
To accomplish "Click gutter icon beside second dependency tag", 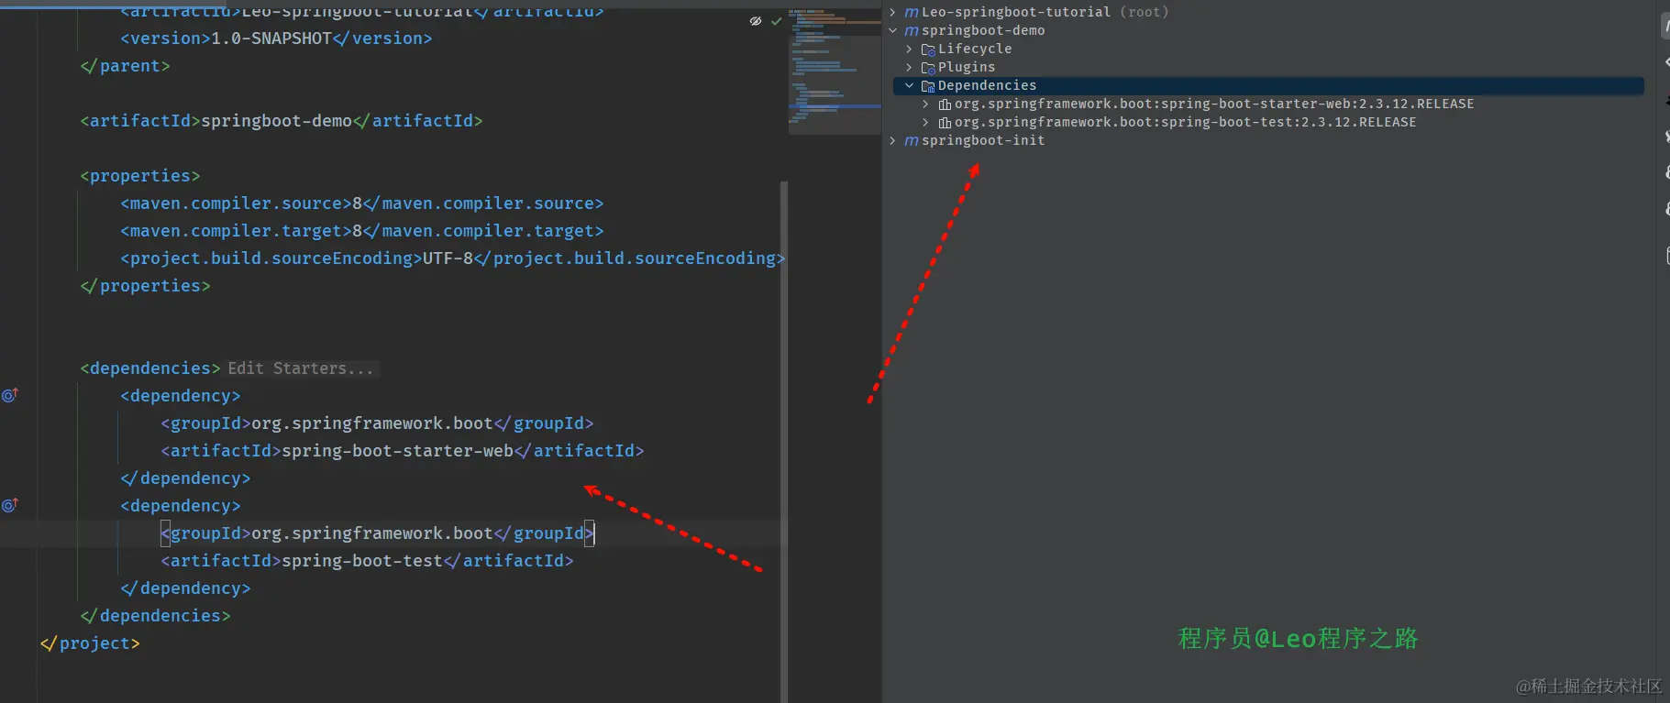I will tap(10, 505).
